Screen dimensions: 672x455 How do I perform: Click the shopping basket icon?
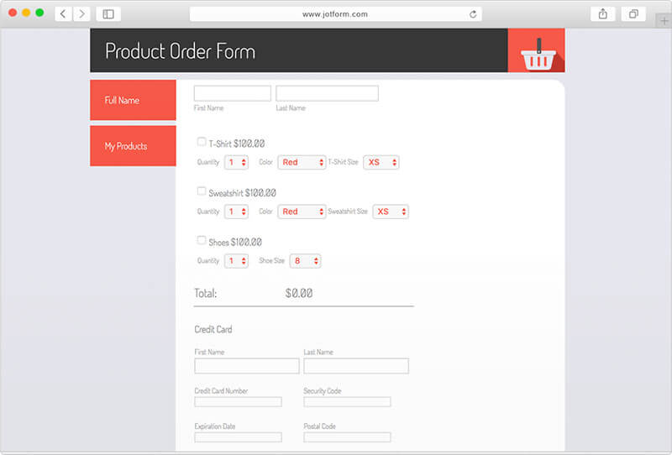(x=536, y=55)
